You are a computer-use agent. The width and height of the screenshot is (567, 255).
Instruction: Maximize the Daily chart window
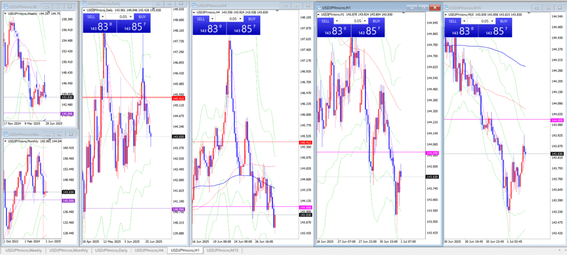click(x=171, y=4)
